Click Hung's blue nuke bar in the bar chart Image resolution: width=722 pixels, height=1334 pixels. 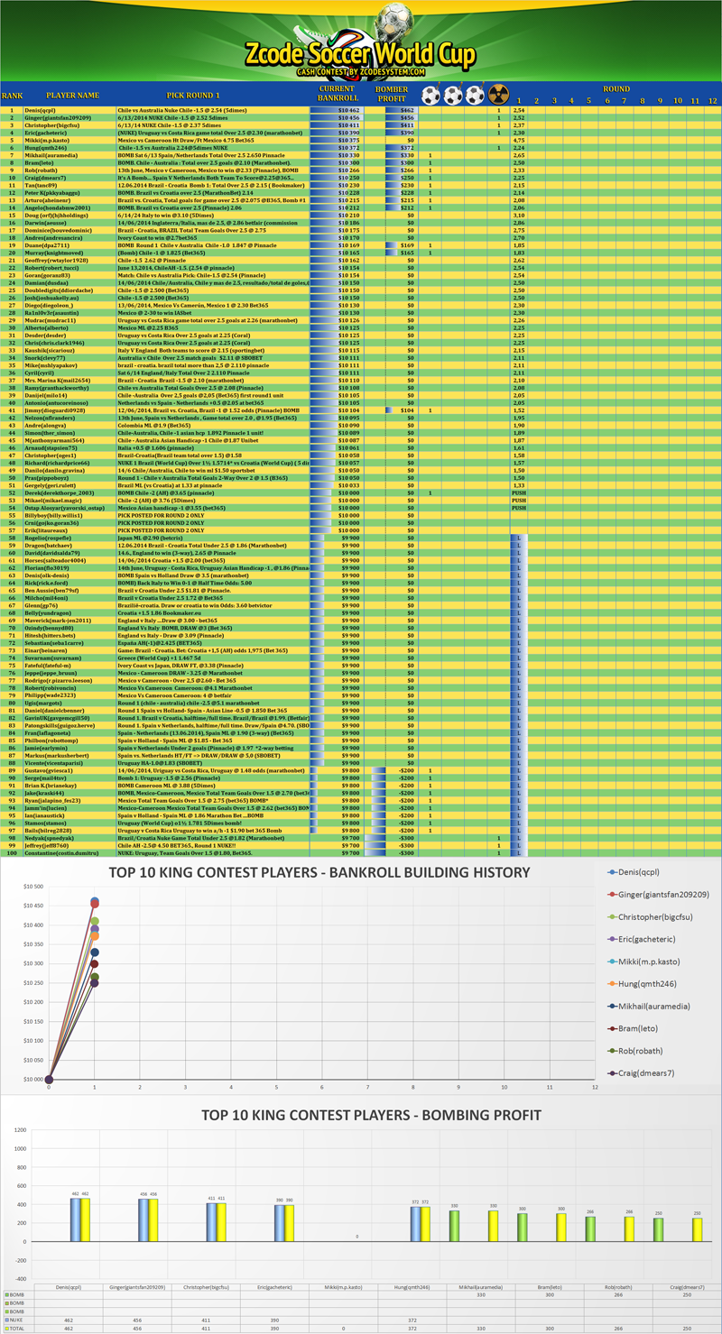[x=415, y=1223]
